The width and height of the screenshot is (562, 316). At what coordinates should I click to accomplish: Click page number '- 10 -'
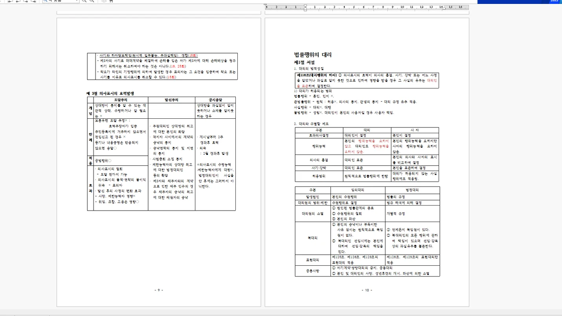[367, 290]
